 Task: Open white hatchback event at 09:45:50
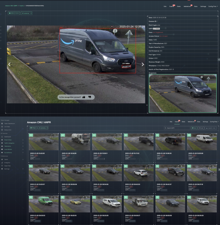[x=139, y=173]
